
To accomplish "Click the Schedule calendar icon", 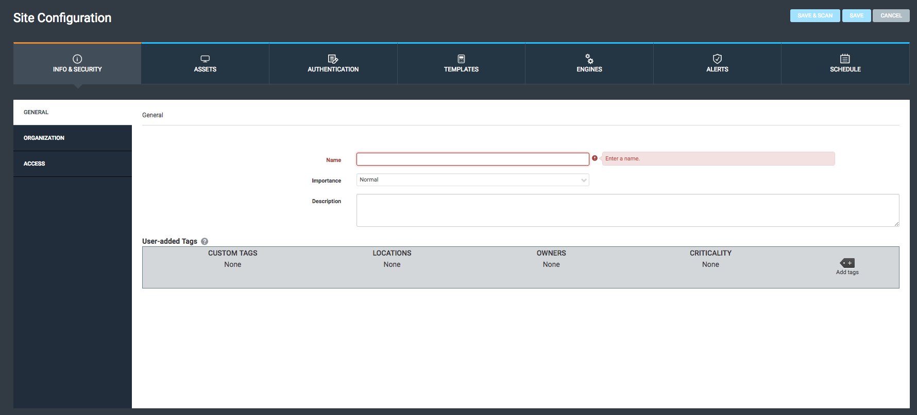I will (845, 59).
